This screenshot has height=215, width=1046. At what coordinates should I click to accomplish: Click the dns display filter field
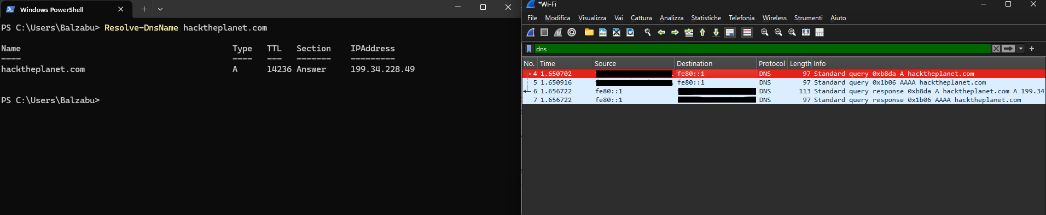tap(763, 49)
